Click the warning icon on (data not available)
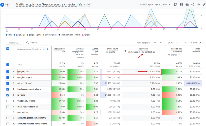 [x=37, y=107]
